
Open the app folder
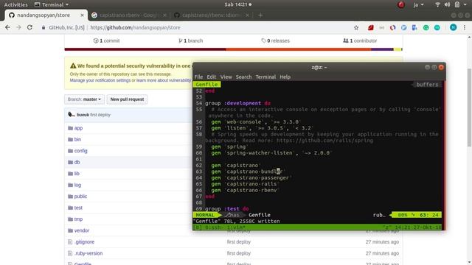78,128
